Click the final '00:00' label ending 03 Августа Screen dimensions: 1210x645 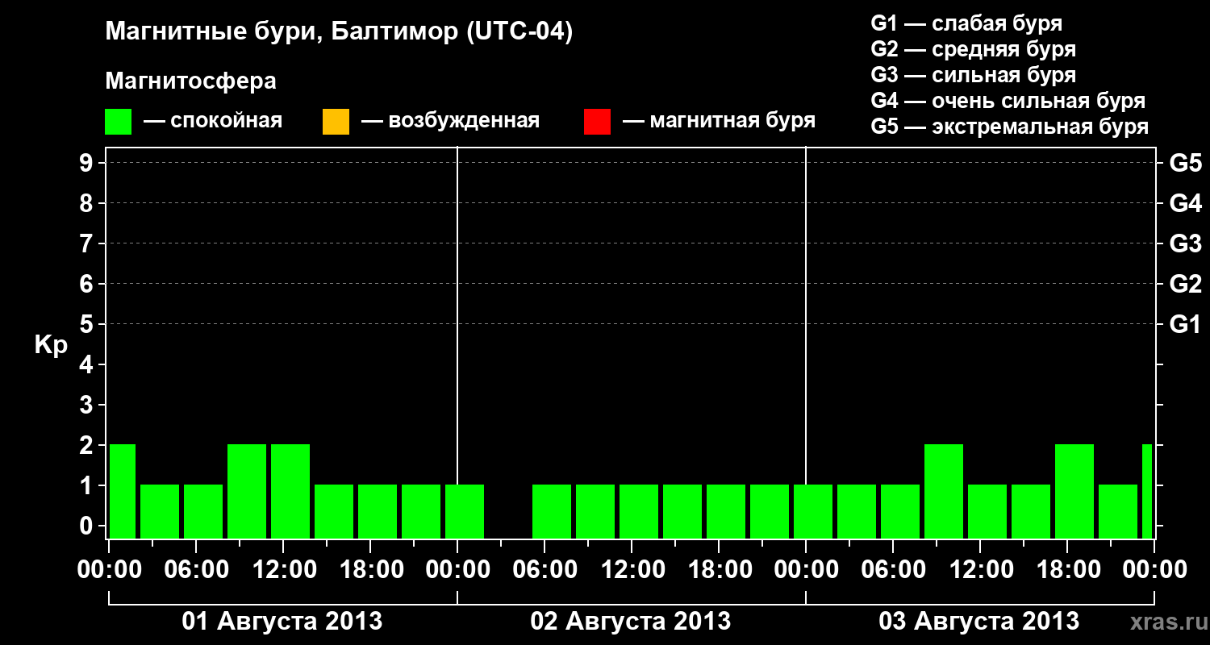click(1154, 569)
